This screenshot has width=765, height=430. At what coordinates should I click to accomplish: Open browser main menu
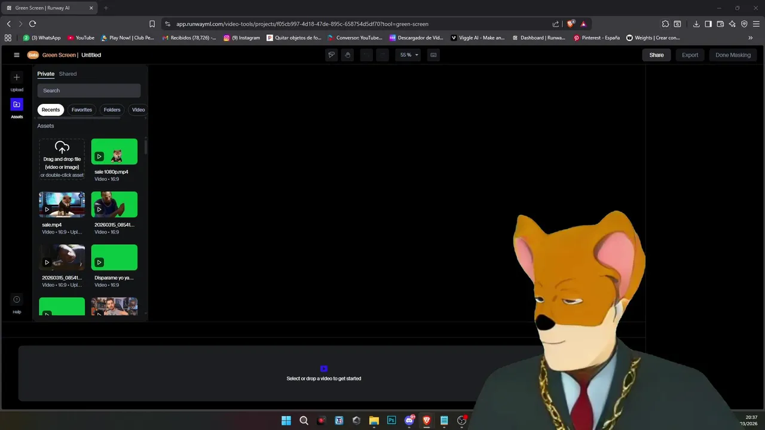coord(756,24)
